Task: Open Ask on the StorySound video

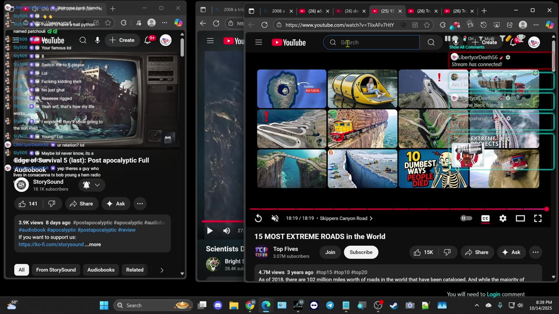Action: coord(116,204)
